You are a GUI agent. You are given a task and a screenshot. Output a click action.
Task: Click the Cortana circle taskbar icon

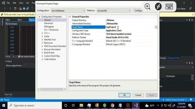click(x=66, y=105)
